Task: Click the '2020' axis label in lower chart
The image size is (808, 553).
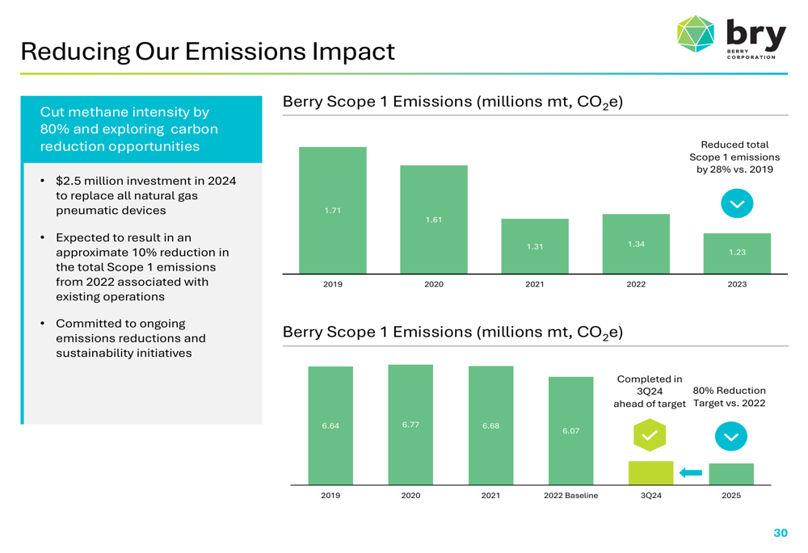Action: point(410,496)
